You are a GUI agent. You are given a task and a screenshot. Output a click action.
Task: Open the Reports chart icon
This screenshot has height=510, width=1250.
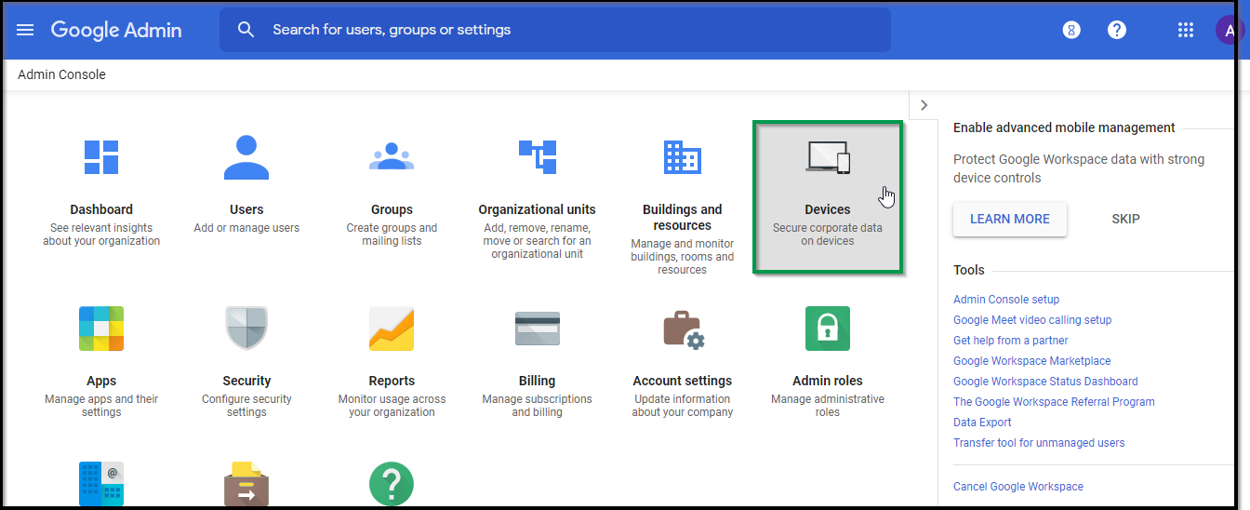pos(392,329)
